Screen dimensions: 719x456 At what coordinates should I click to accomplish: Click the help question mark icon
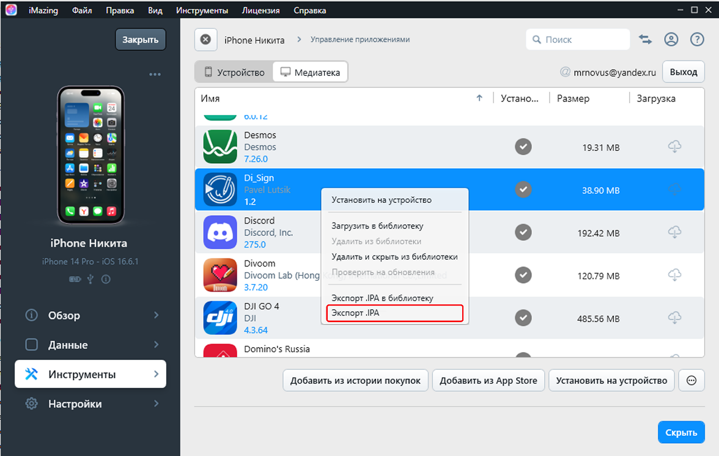pyautogui.click(x=697, y=40)
